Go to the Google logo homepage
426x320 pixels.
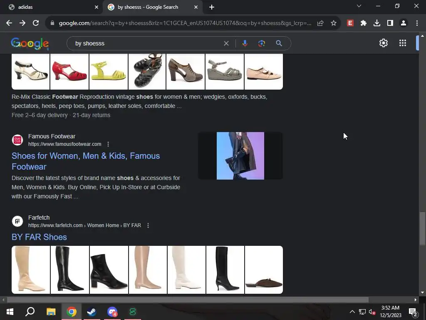[x=30, y=43]
